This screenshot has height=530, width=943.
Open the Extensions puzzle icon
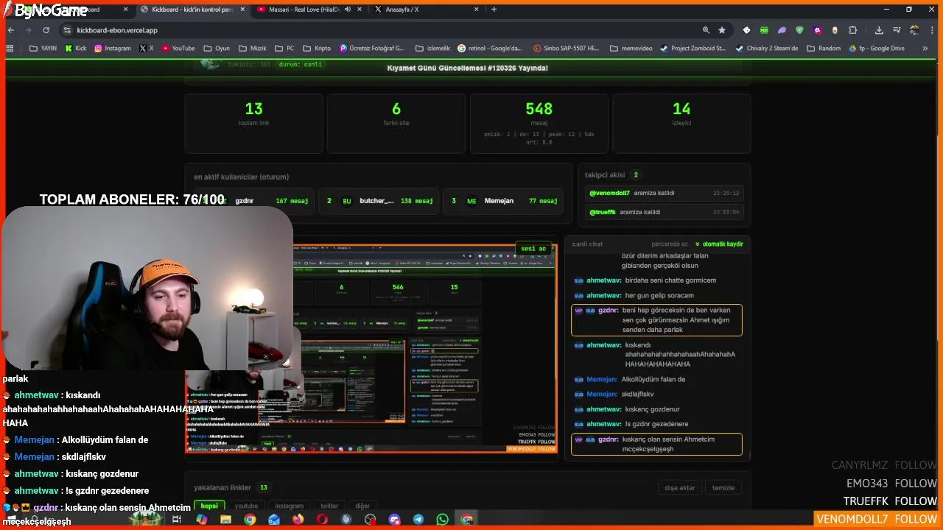852,30
